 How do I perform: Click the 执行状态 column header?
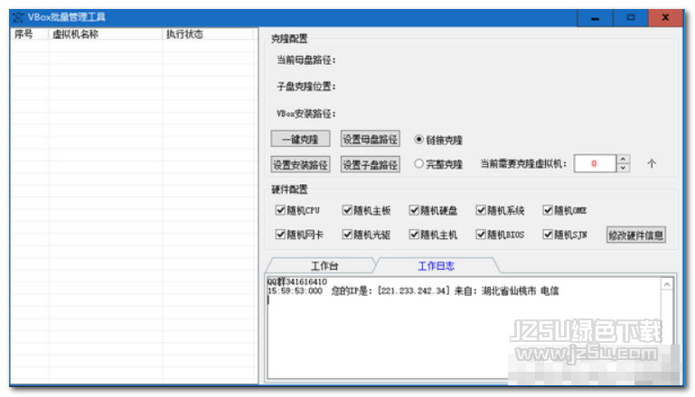pyautogui.click(x=208, y=34)
